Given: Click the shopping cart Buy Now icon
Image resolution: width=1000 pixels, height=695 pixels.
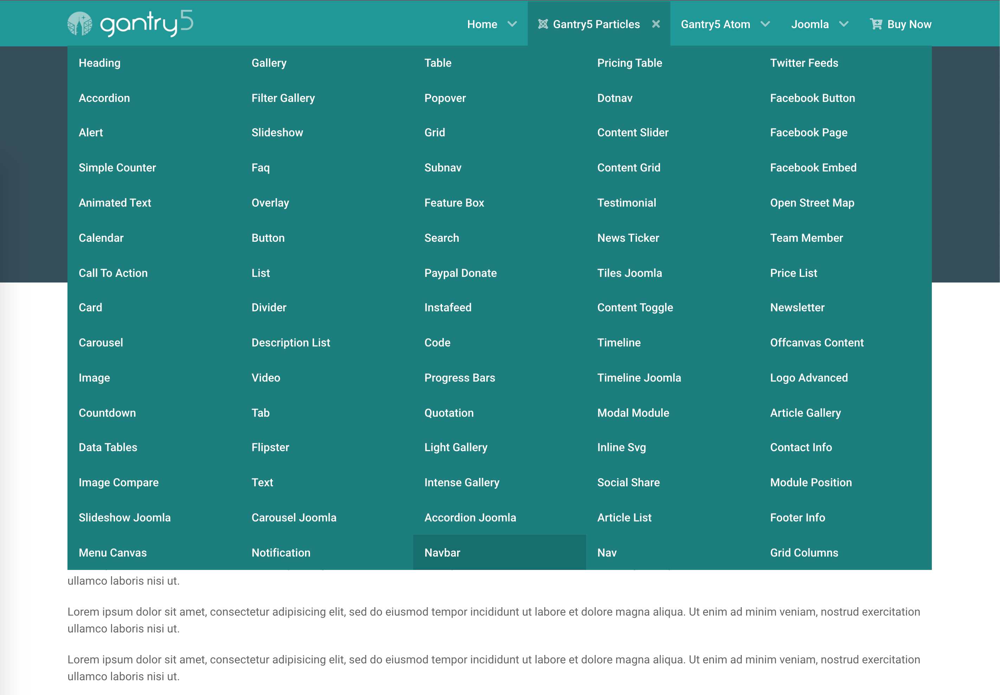Looking at the screenshot, I should 876,24.
